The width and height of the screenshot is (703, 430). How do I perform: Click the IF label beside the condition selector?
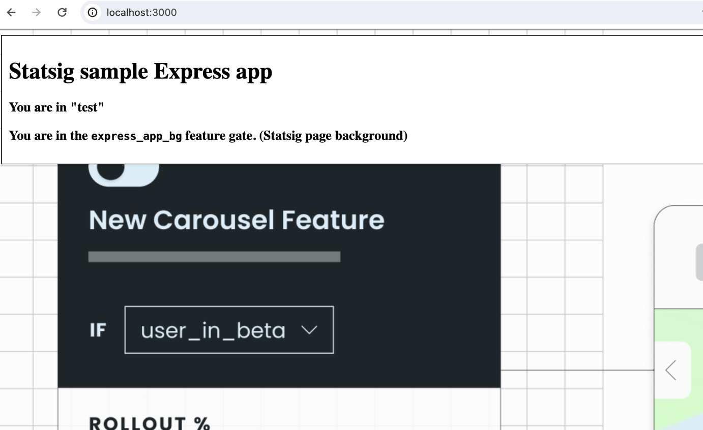(x=97, y=330)
